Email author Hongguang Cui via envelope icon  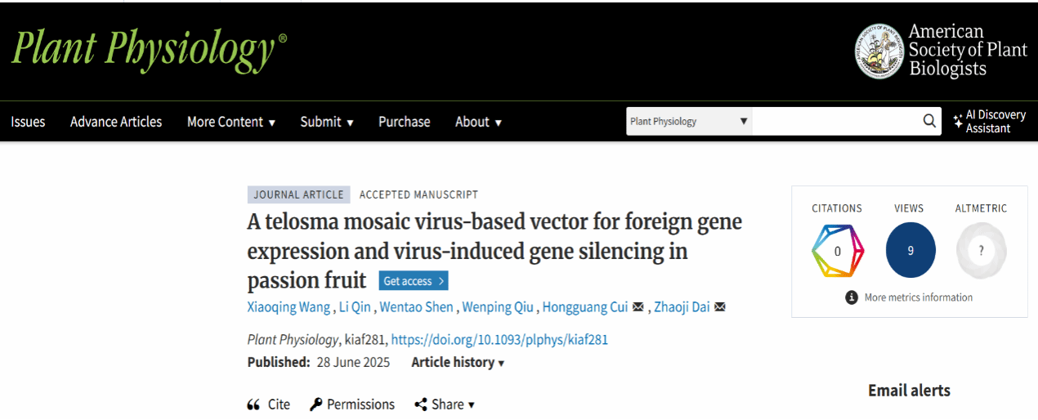[x=638, y=307]
